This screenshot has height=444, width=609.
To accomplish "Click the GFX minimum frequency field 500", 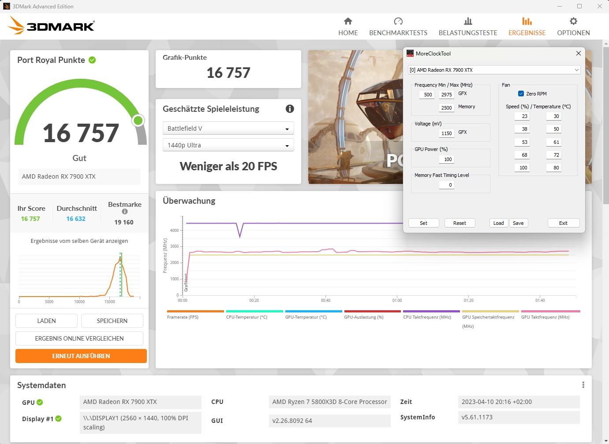I will (426, 95).
